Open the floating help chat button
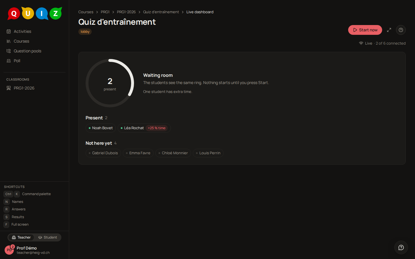 401,247
